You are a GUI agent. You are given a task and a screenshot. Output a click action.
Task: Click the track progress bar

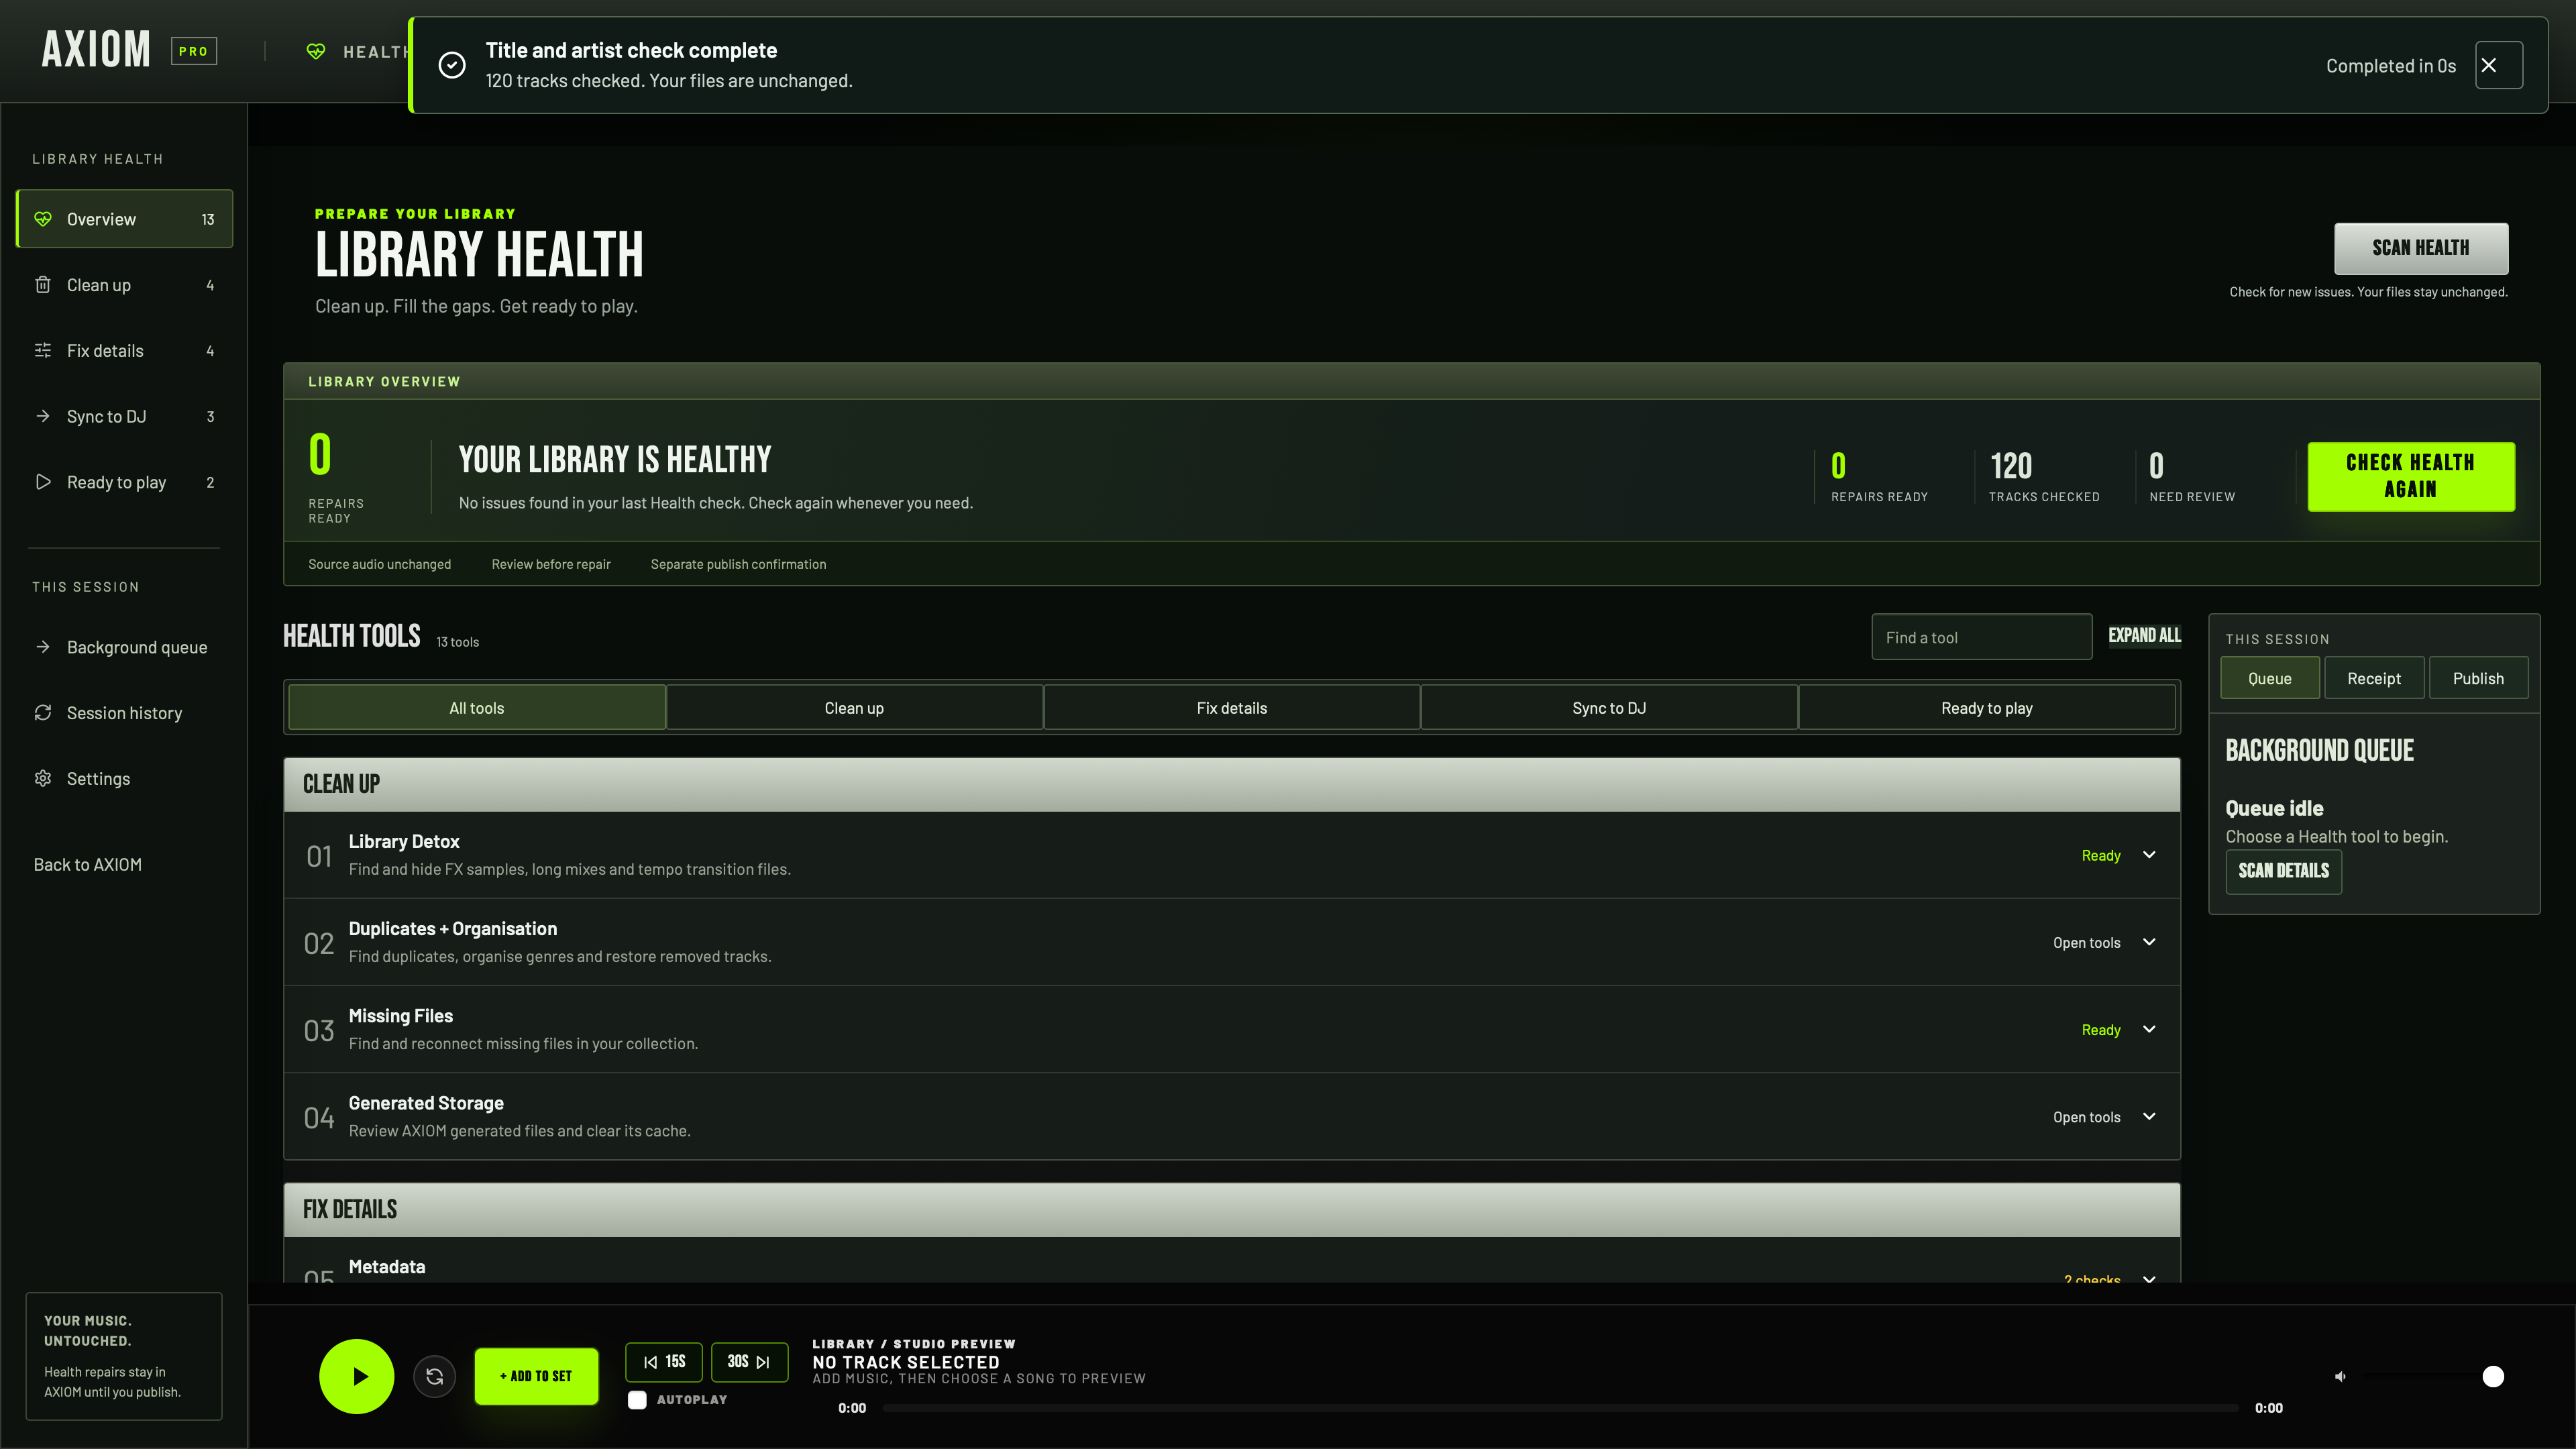(1560, 1408)
